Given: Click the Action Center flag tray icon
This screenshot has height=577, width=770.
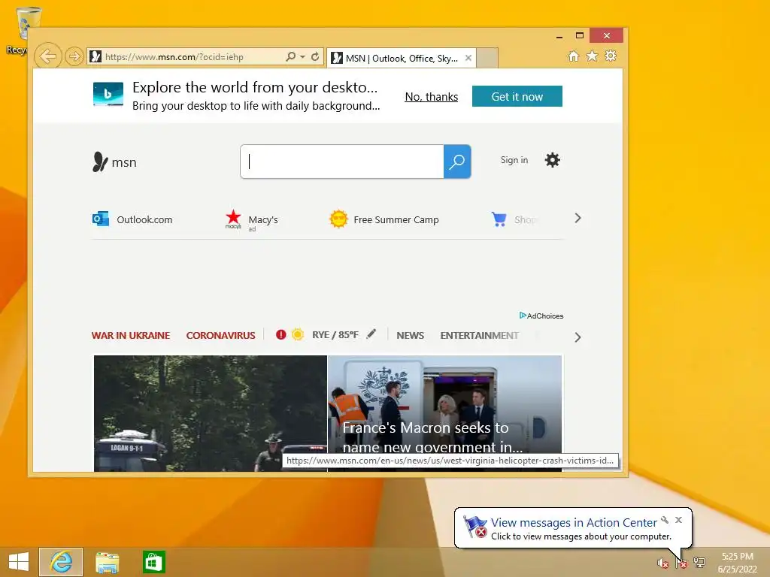Looking at the screenshot, I should [681, 563].
